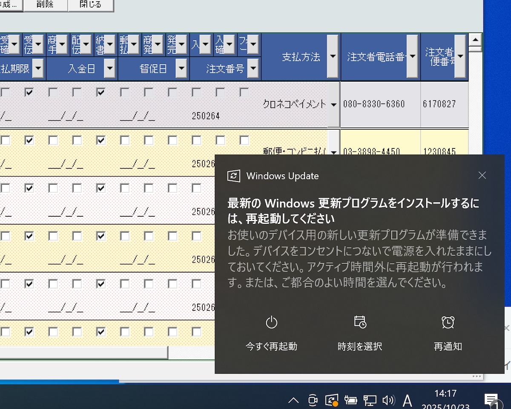Open the volume speaker icon in system tray
The height and width of the screenshot is (409, 511).
tap(388, 400)
